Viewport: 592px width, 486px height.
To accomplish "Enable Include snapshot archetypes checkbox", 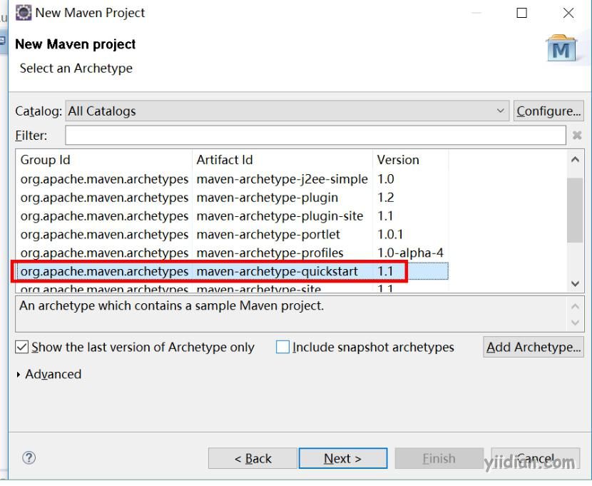I will pyautogui.click(x=282, y=347).
